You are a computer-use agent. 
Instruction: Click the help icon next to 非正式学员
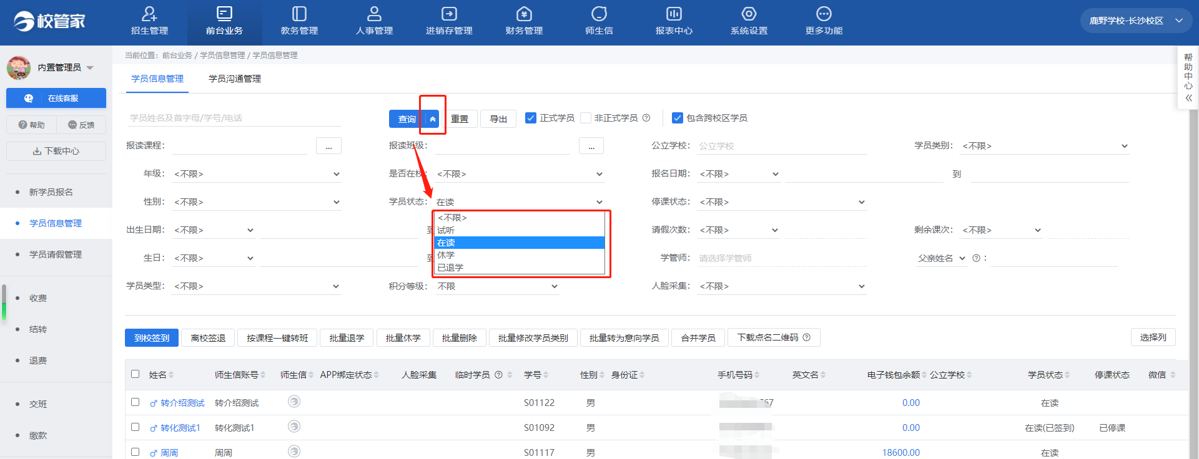click(646, 118)
